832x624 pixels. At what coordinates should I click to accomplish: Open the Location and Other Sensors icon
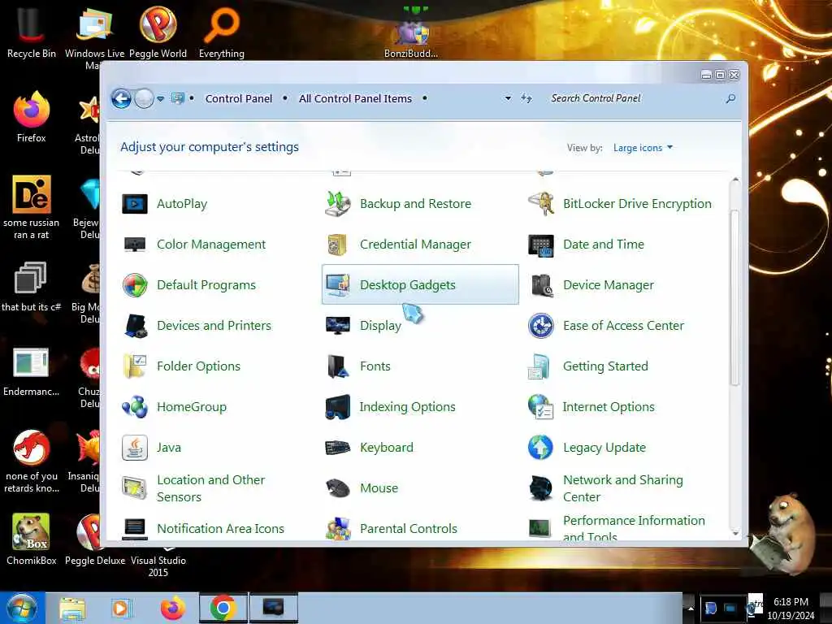[135, 488]
